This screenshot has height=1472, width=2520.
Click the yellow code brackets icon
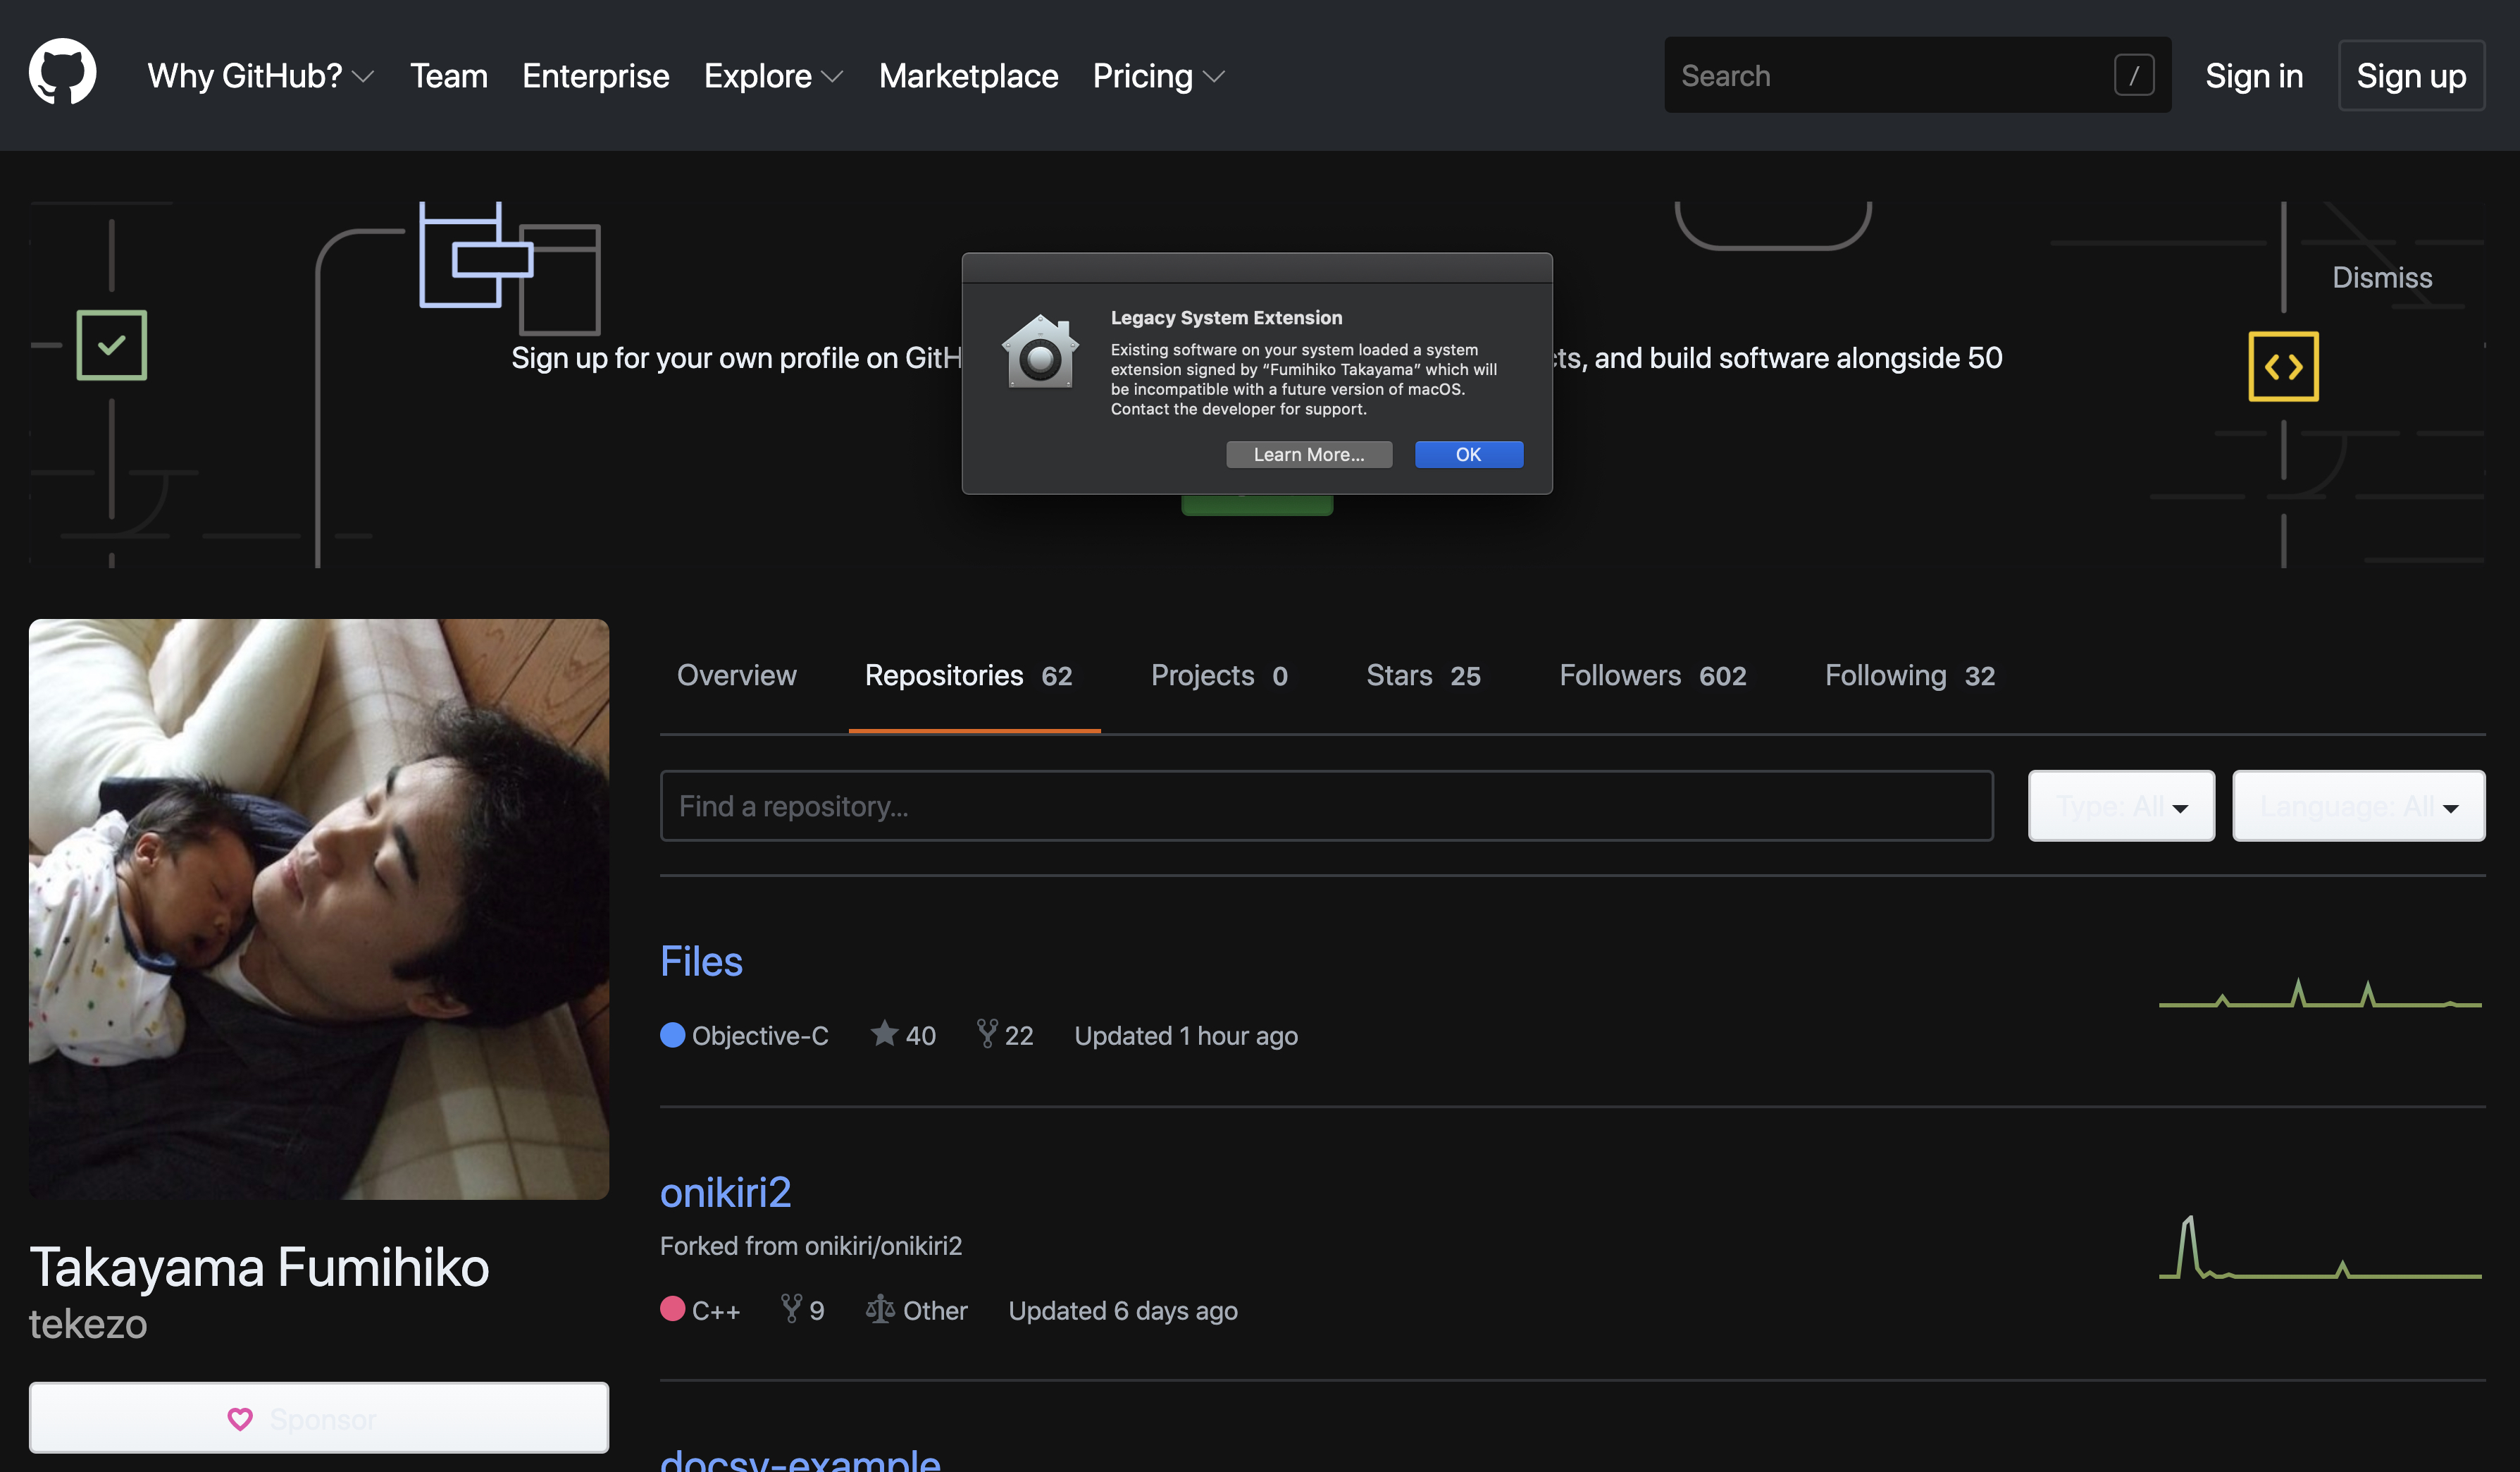(x=2283, y=367)
